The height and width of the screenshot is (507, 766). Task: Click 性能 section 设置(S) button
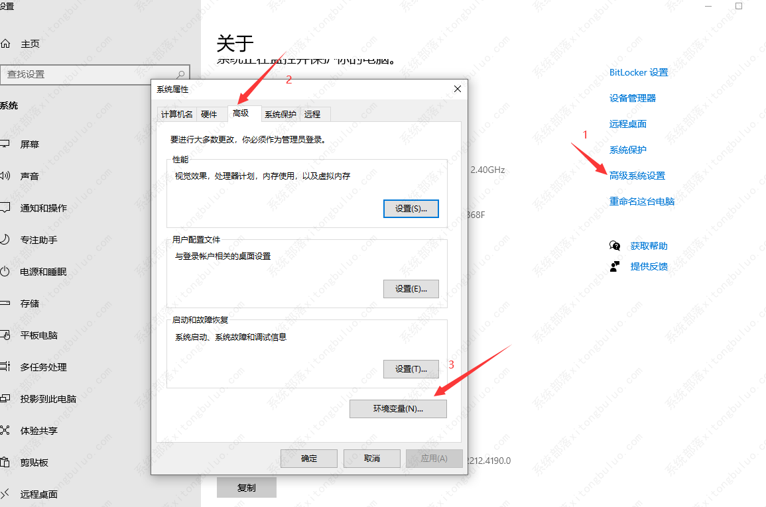(x=411, y=208)
